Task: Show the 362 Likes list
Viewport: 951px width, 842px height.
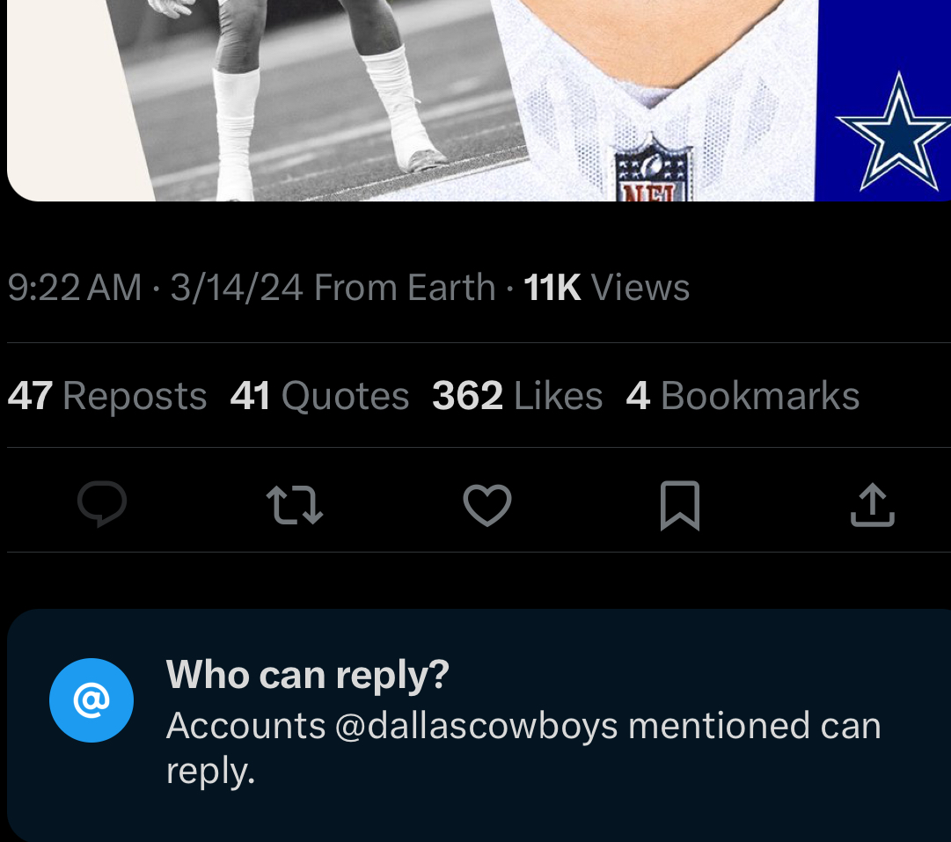Action: click(517, 396)
